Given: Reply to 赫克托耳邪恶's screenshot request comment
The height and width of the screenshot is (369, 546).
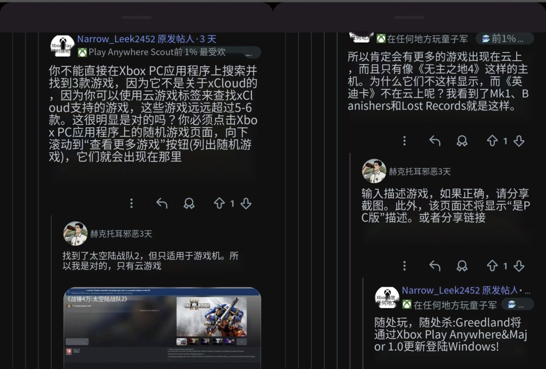Looking at the screenshot, I should point(435,266).
